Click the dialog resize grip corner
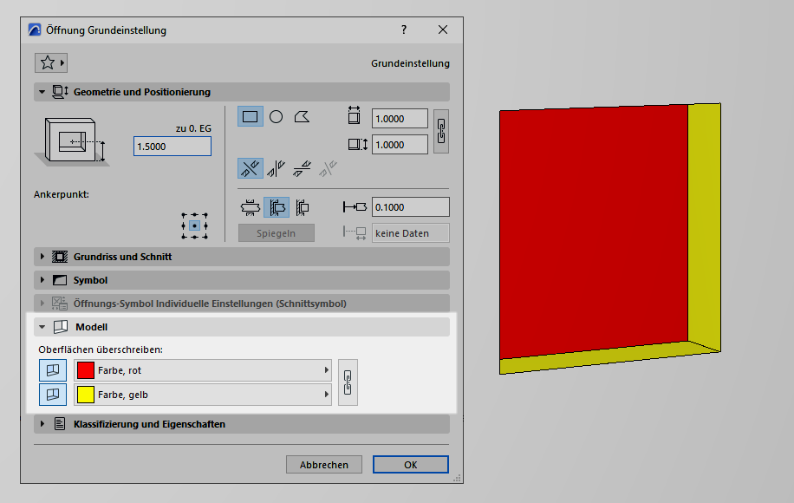Viewport: 794px width, 503px height. tap(458, 478)
